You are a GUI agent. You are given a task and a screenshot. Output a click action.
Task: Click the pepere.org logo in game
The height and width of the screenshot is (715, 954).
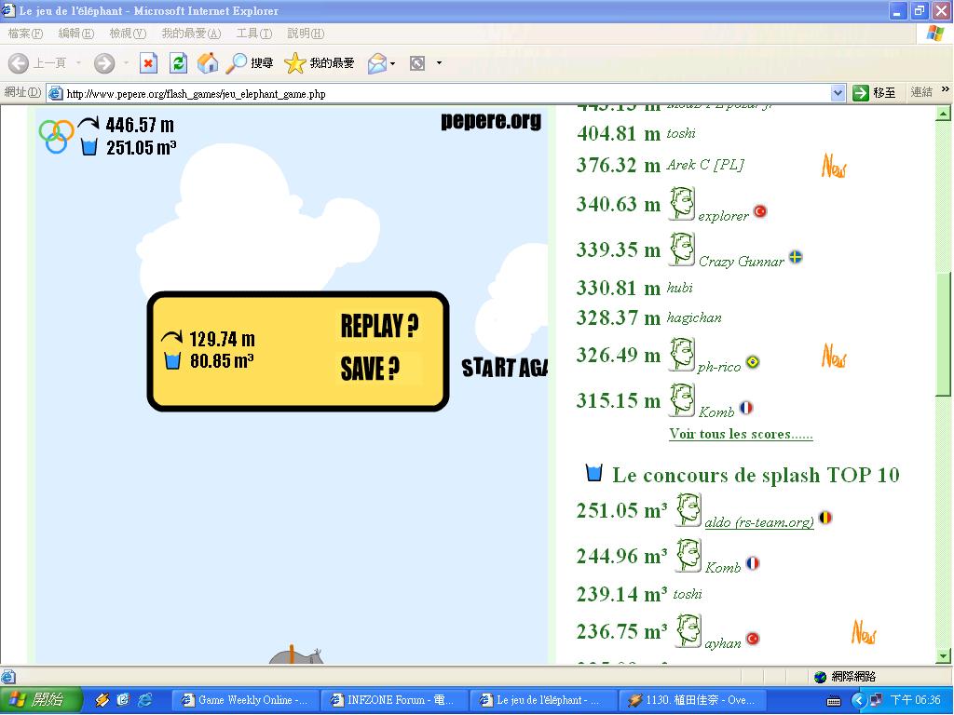point(491,120)
